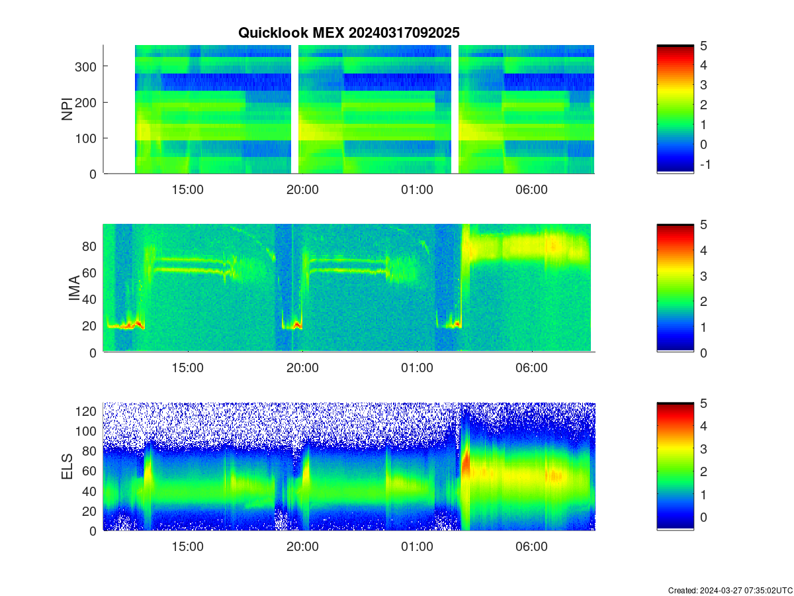This screenshot has width=794, height=596.
Task: Select the NPI y-axis label
Action: (x=67, y=109)
